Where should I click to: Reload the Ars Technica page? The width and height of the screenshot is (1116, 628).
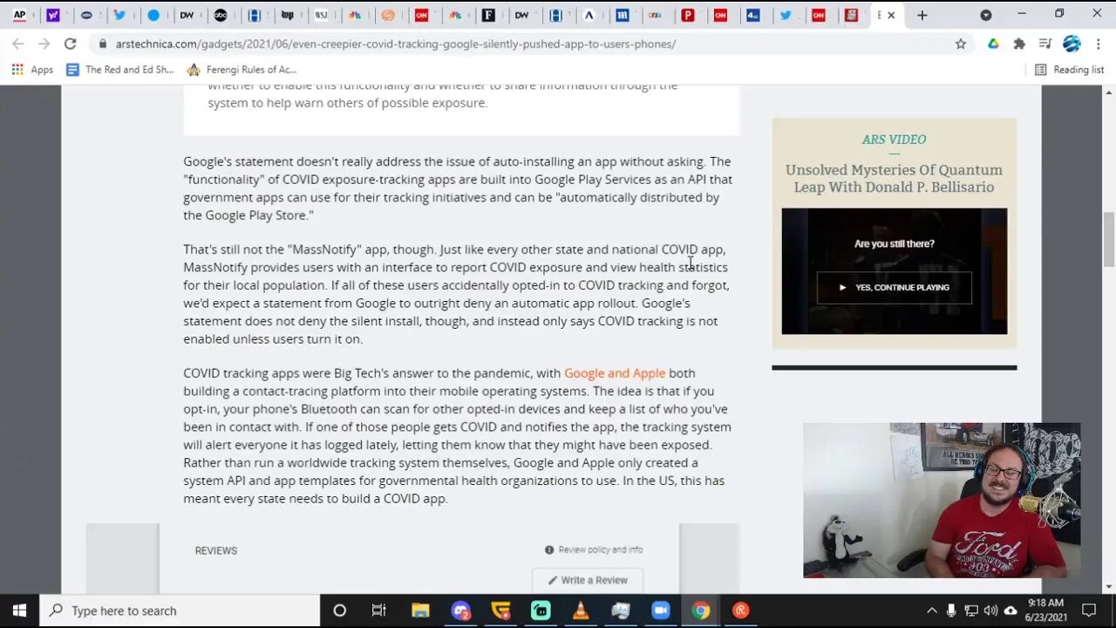tap(70, 44)
